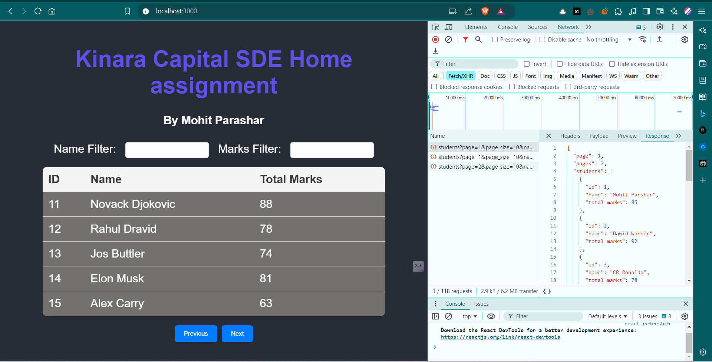Open sidebar panel toggle icon
Screen dimensions: 712x362
point(646,11)
